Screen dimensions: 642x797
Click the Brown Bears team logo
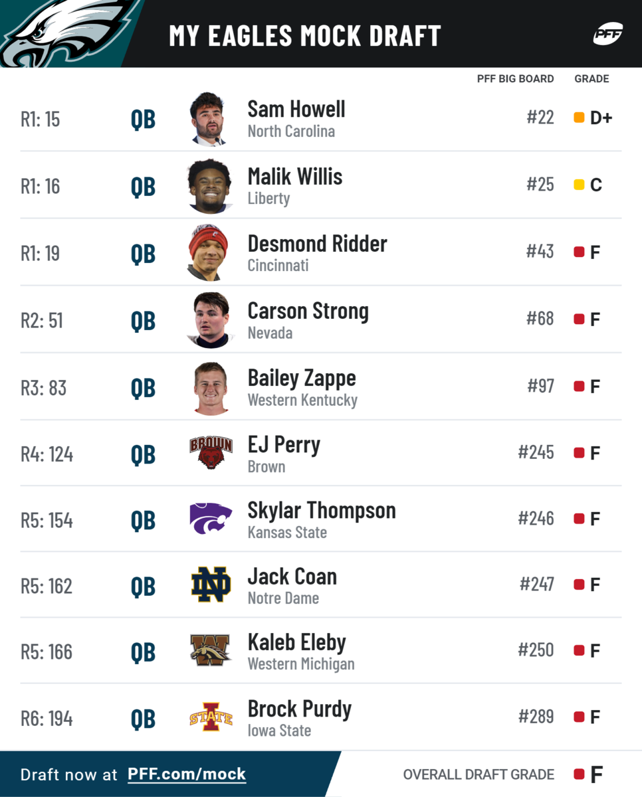tap(211, 453)
